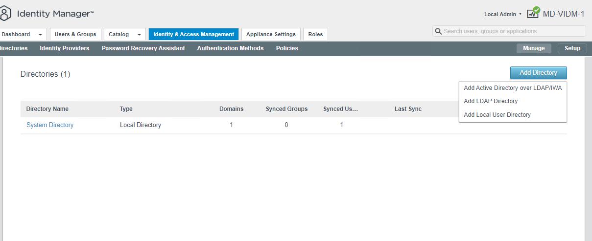Click the Domains column header
The height and width of the screenshot is (241, 592).
231,109
